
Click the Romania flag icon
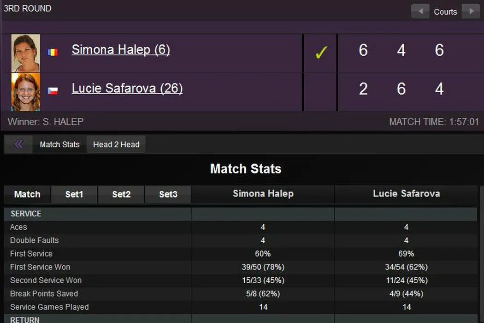(53, 52)
